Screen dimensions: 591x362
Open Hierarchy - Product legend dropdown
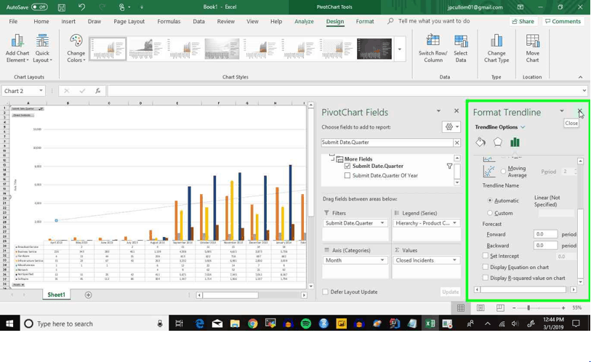454,223
